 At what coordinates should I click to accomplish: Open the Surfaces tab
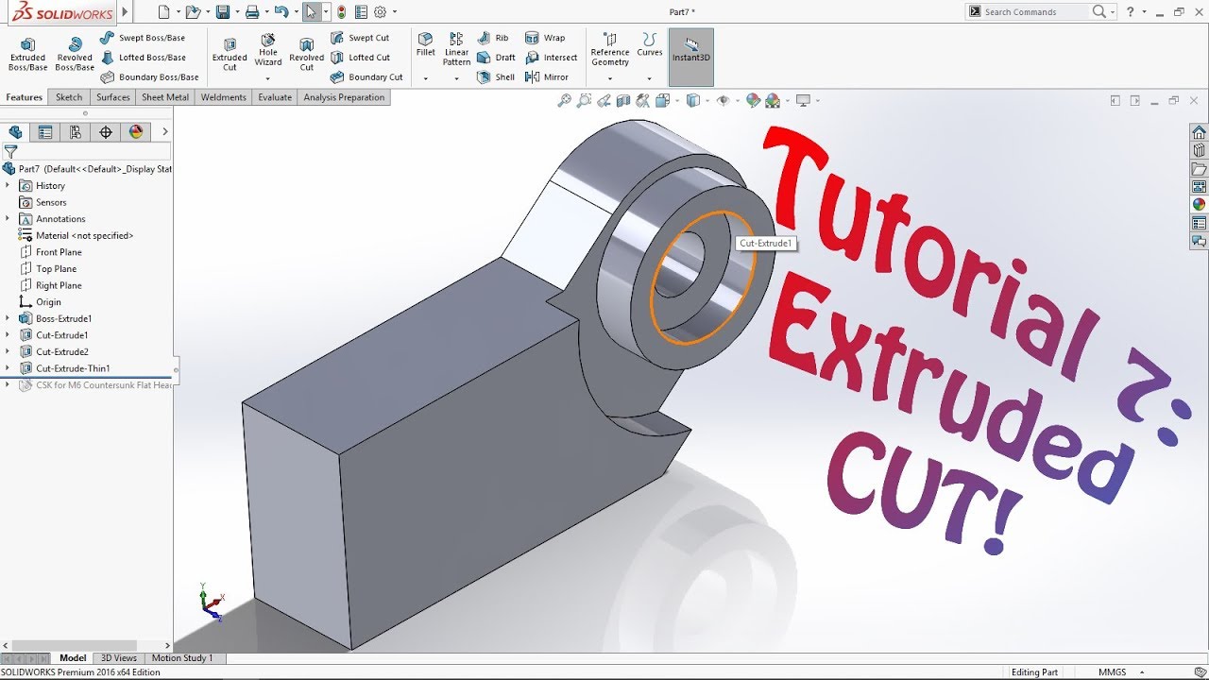[113, 97]
